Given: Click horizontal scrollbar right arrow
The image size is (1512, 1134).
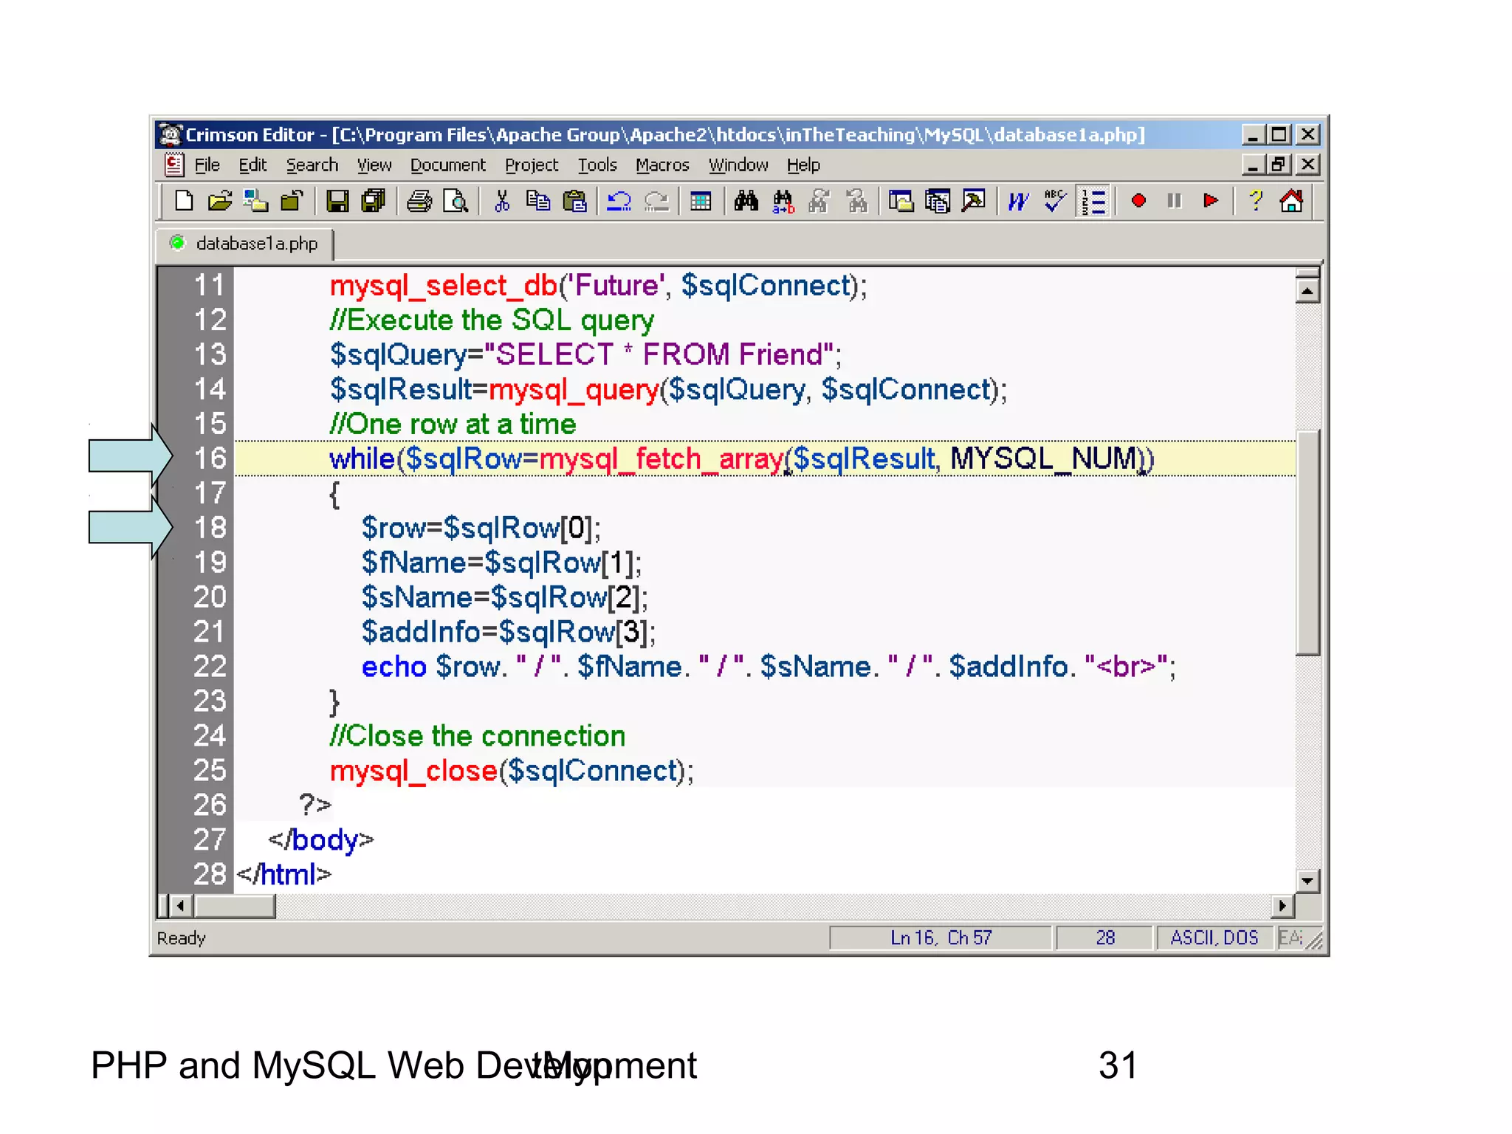Looking at the screenshot, I should pyautogui.click(x=1283, y=905).
